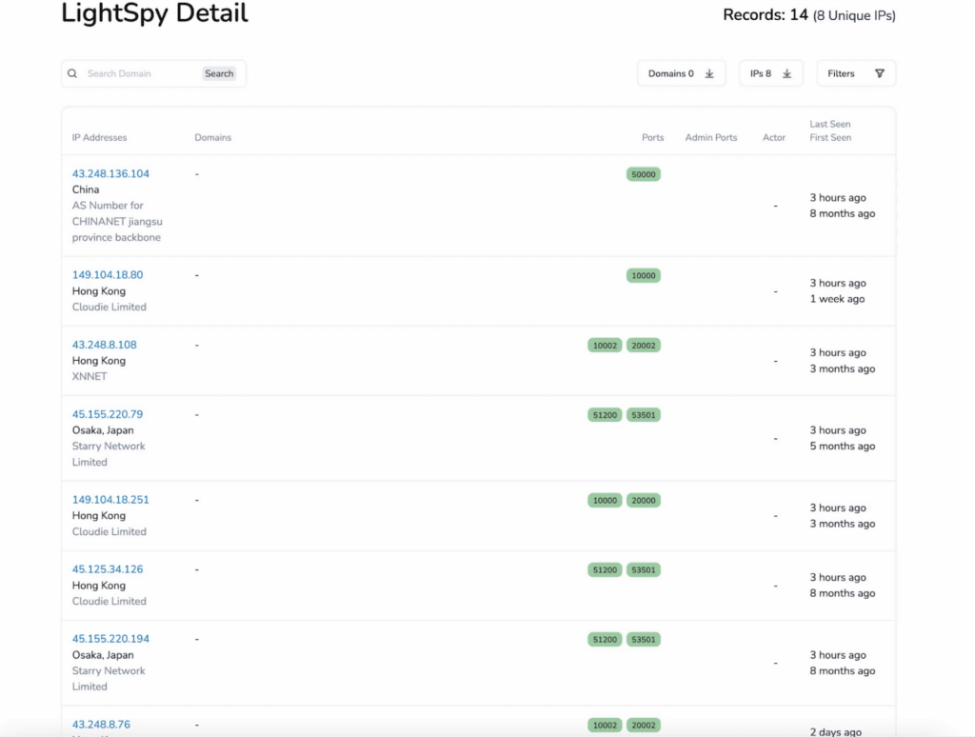Open IP address 45.155.220.79

pyautogui.click(x=108, y=414)
